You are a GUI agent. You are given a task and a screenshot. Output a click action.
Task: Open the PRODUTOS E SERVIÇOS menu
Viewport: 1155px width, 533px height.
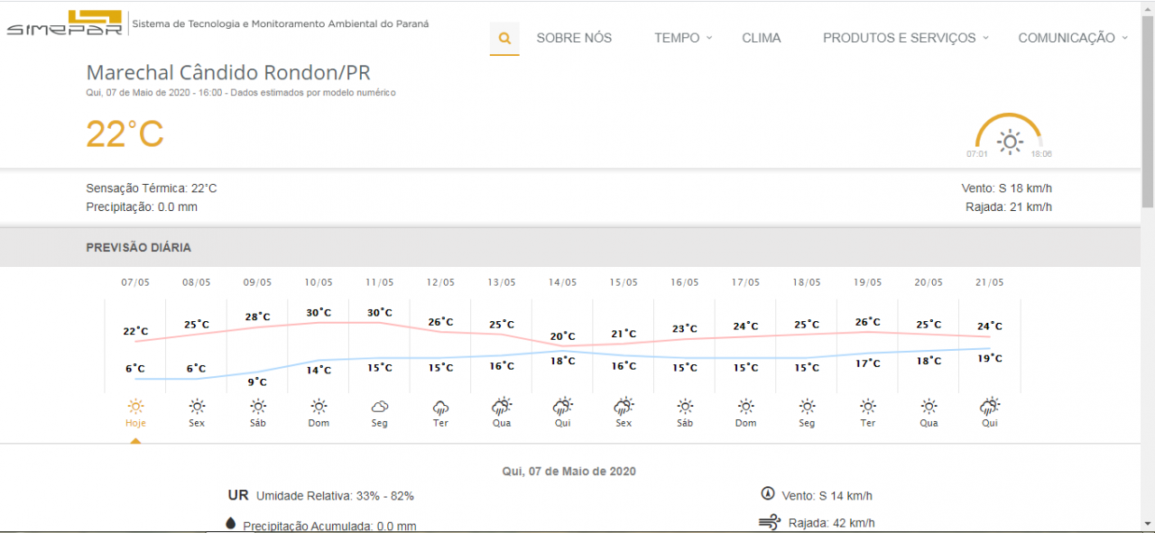tap(900, 38)
